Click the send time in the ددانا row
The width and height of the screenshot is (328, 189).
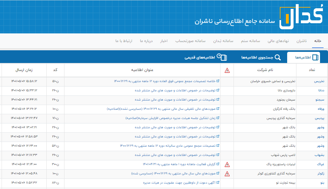[24, 90]
